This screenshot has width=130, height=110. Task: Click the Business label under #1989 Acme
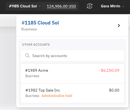32,76
